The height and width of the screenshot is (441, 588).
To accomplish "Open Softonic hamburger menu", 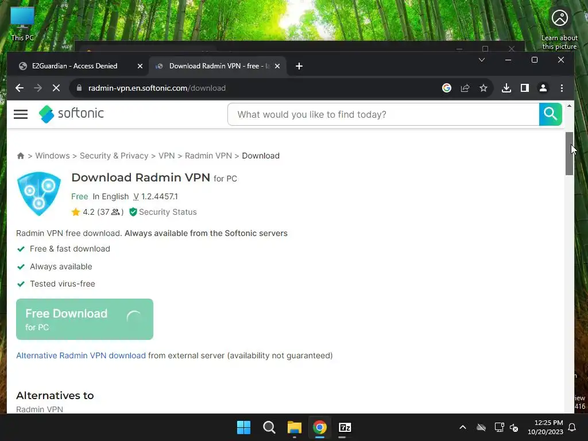I will (x=21, y=114).
